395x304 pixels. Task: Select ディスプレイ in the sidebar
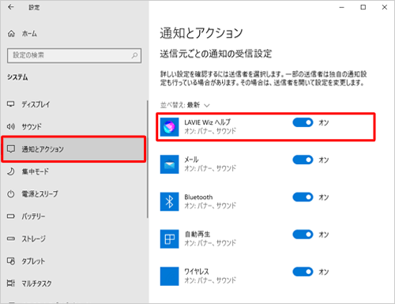[73, 104]
